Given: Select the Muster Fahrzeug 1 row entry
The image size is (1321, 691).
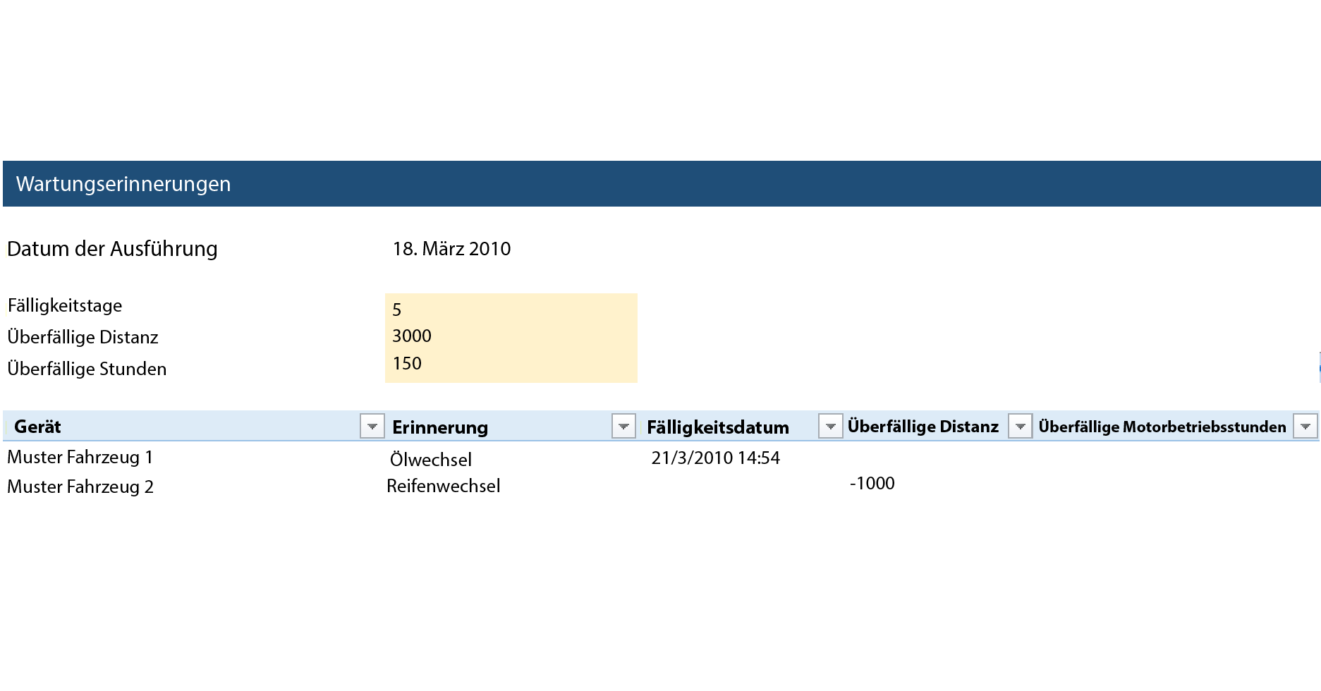Looking at the screenshot, I should tap(79, 457).
